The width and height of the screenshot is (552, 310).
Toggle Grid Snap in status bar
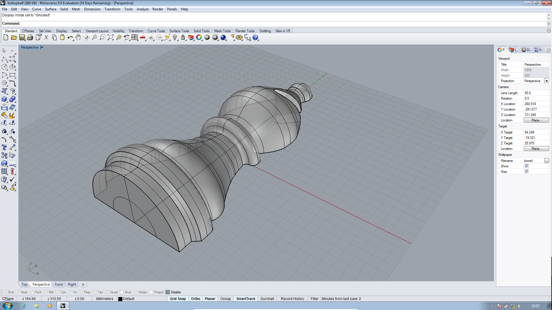click(178, 299)
